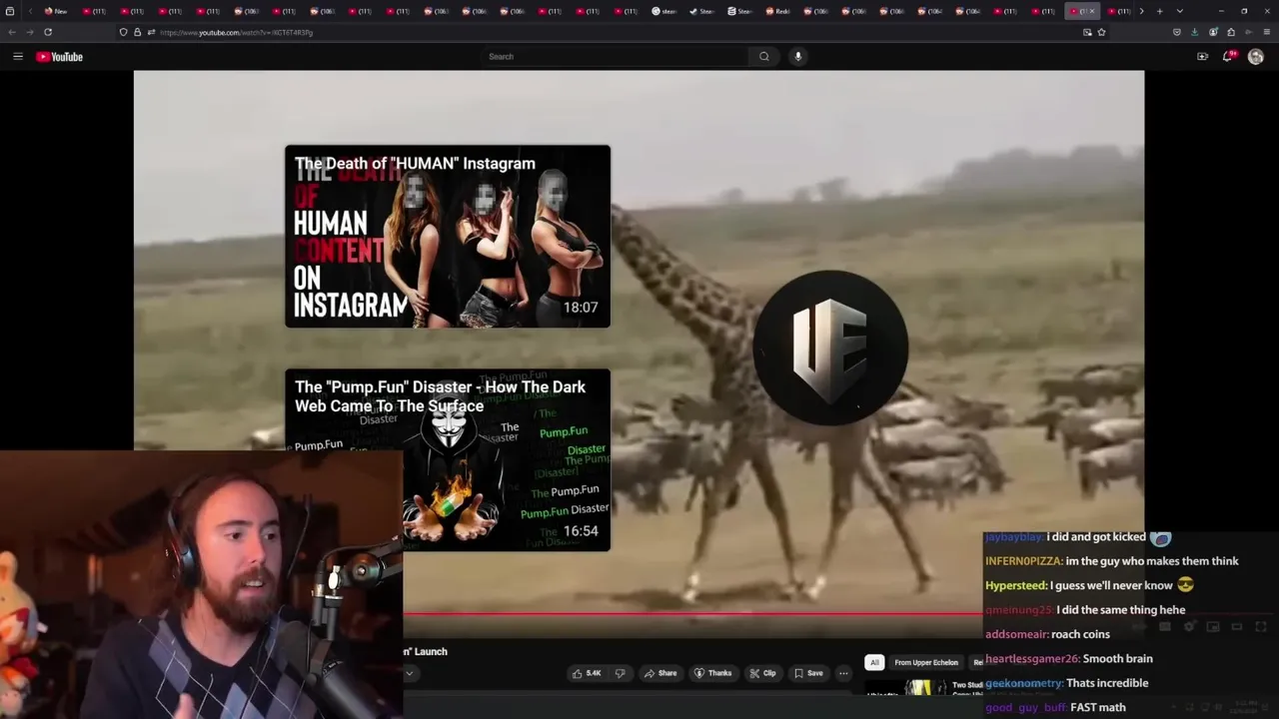Screen dimensions: 1279x719
Task: Click chat message 'I did and got kicked'
Action: (1096, 537)
